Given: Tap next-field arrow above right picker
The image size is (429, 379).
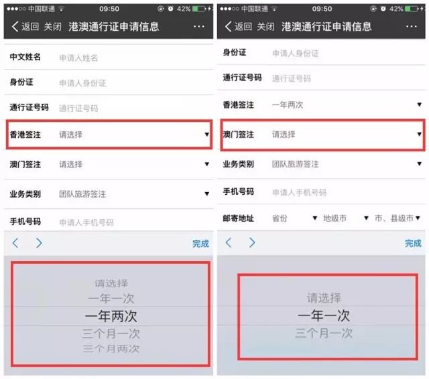Looking at the screenshot, I should coord(252,242).
